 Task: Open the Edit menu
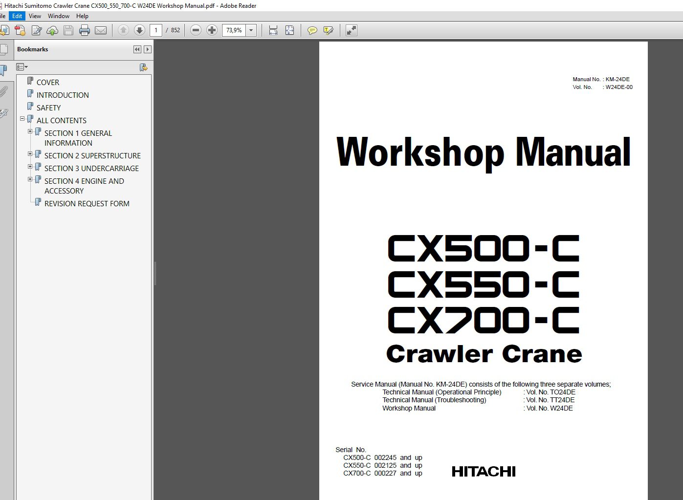click(x=17, y=16)
